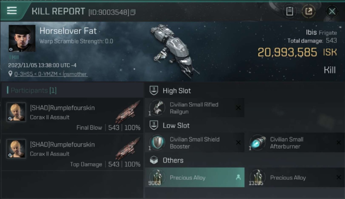Viewport: 345px width, 199px height.
Task: Select the Civilian Small Rifled Railgun item
Action: [x=195, y=108]
